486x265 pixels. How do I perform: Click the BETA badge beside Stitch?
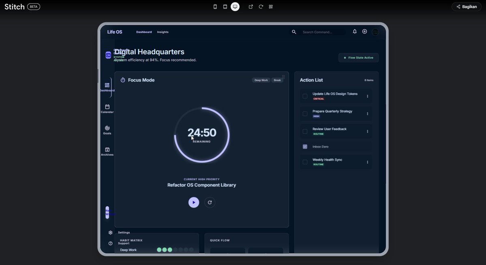coord(34,6)
